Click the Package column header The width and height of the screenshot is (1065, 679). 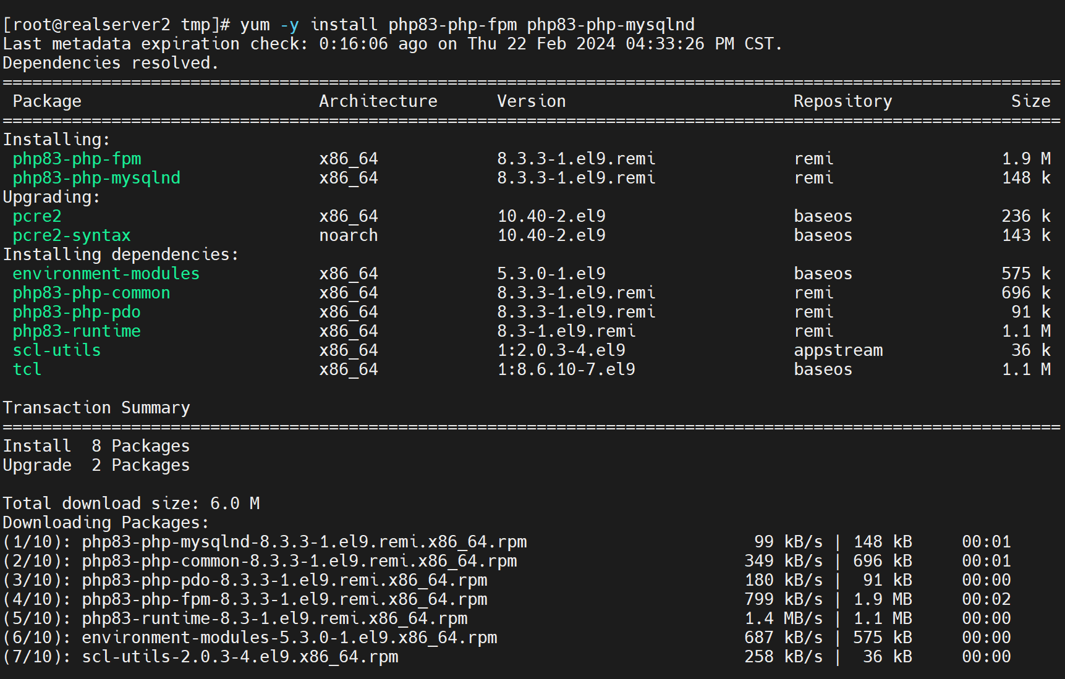tap(47, 101)
